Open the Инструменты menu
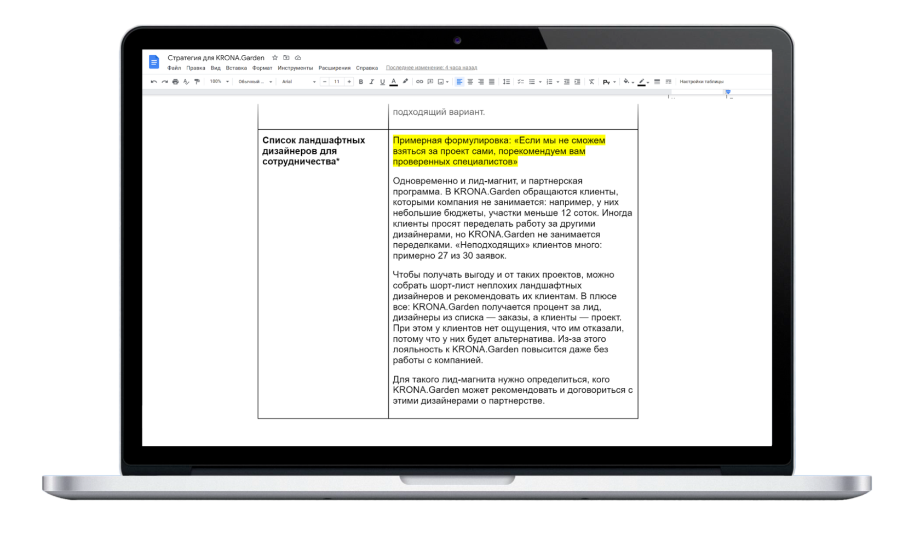This screenshot has height=545, width=920. click(295, 68)
